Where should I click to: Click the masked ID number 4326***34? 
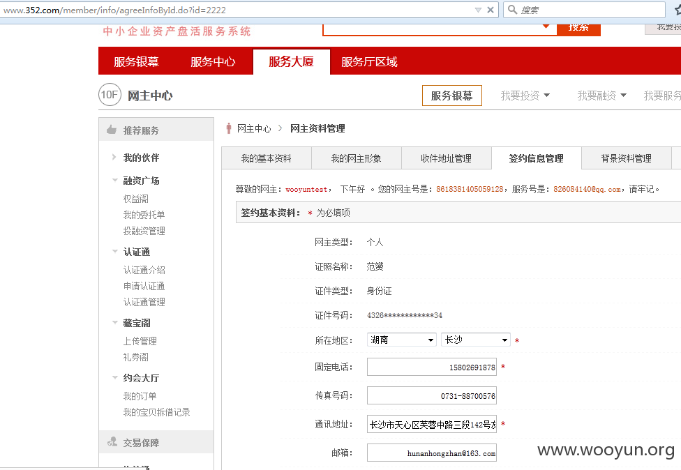point(405,315)
